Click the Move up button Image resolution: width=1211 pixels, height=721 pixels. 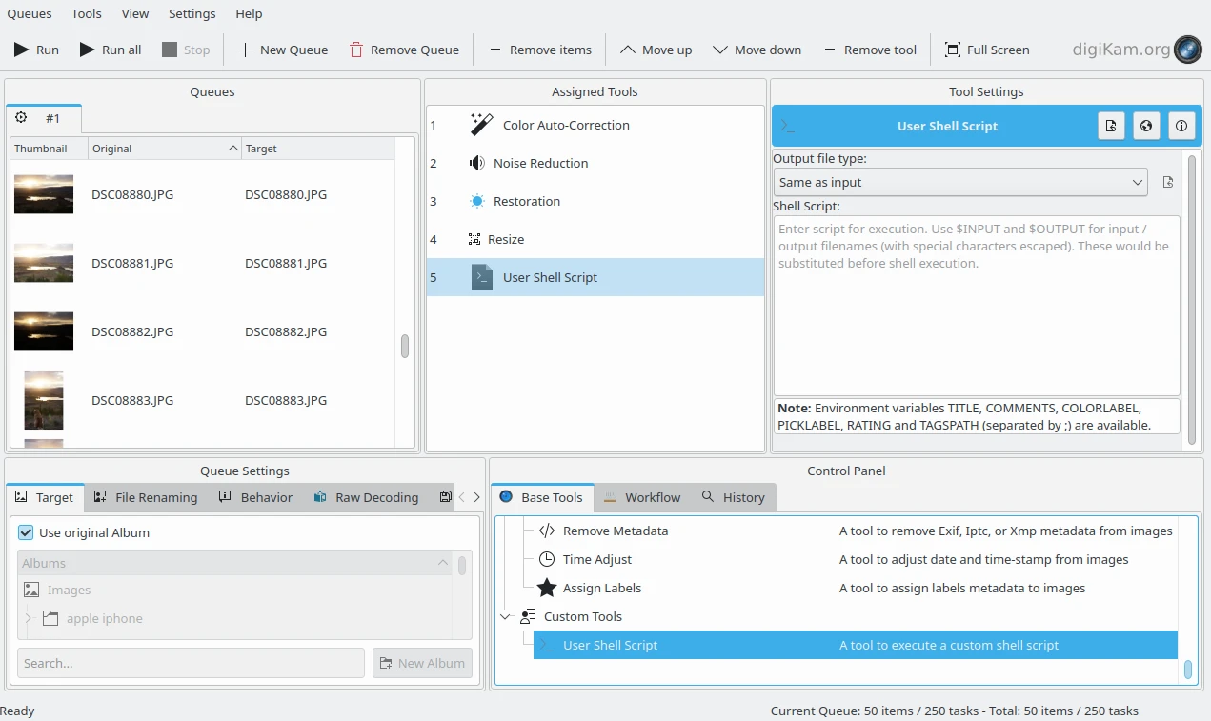(x=656, y=50)
